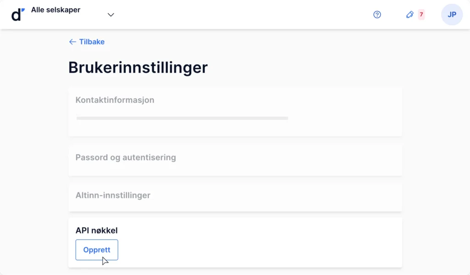Click the "Passord og autentisering" heading text
The height and width of the screenshot is (275, 470).
click(126, 157)
